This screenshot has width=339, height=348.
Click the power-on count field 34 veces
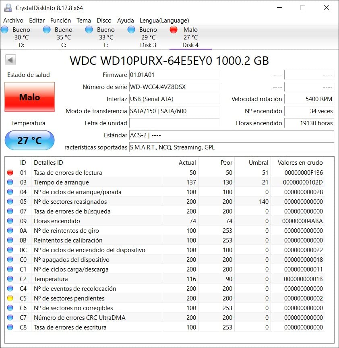(309, 111)
